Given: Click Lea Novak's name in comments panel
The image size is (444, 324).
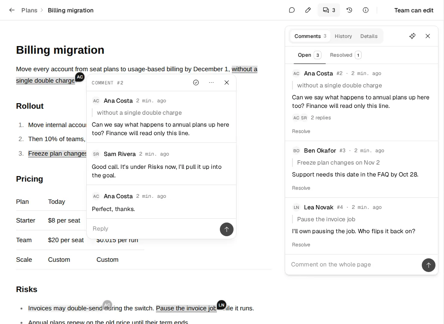Looking at the screenshot, I should pyautogui.click(x=318, y=207).
